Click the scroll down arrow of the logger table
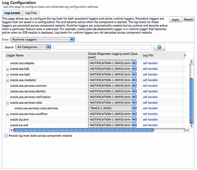This screenshot has width=197, height=170. click(x=191, y=126)
